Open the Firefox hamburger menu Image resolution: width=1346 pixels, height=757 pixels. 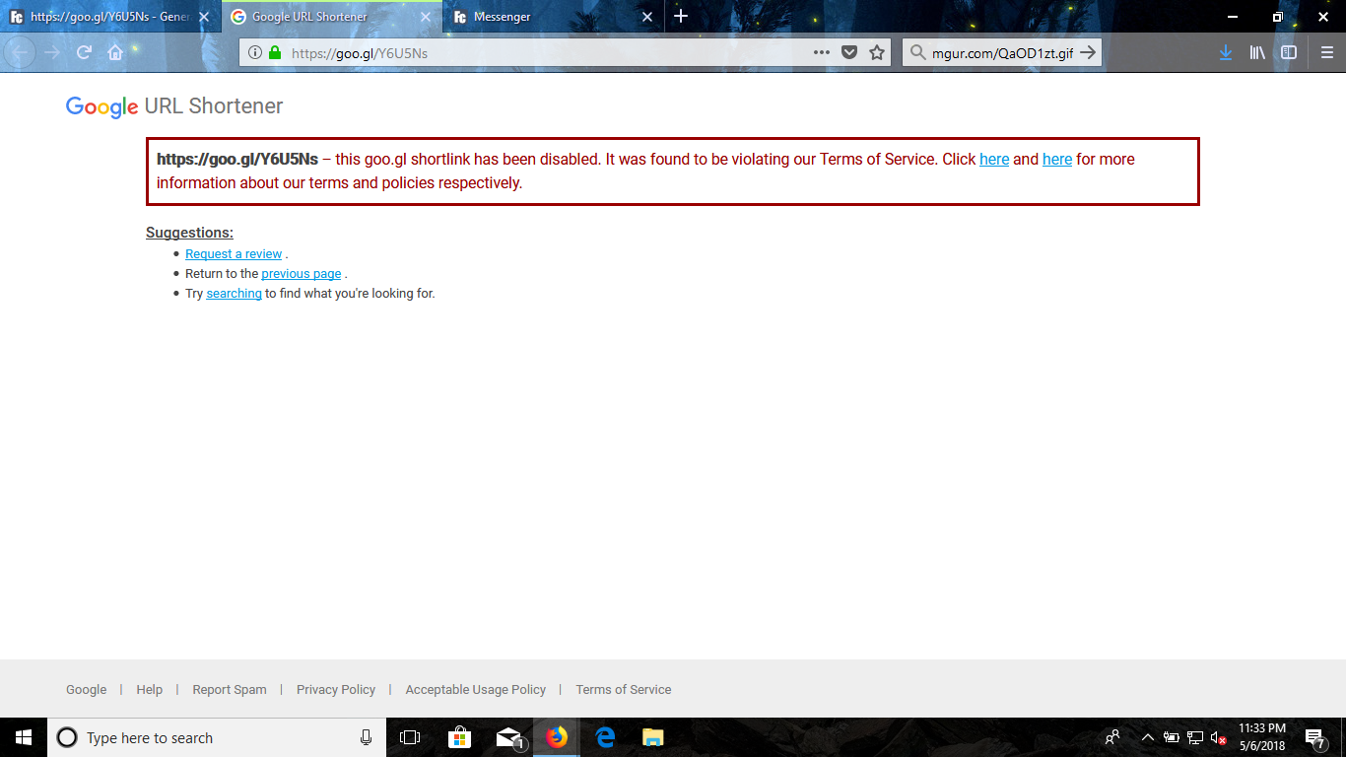click(1327, 53)
